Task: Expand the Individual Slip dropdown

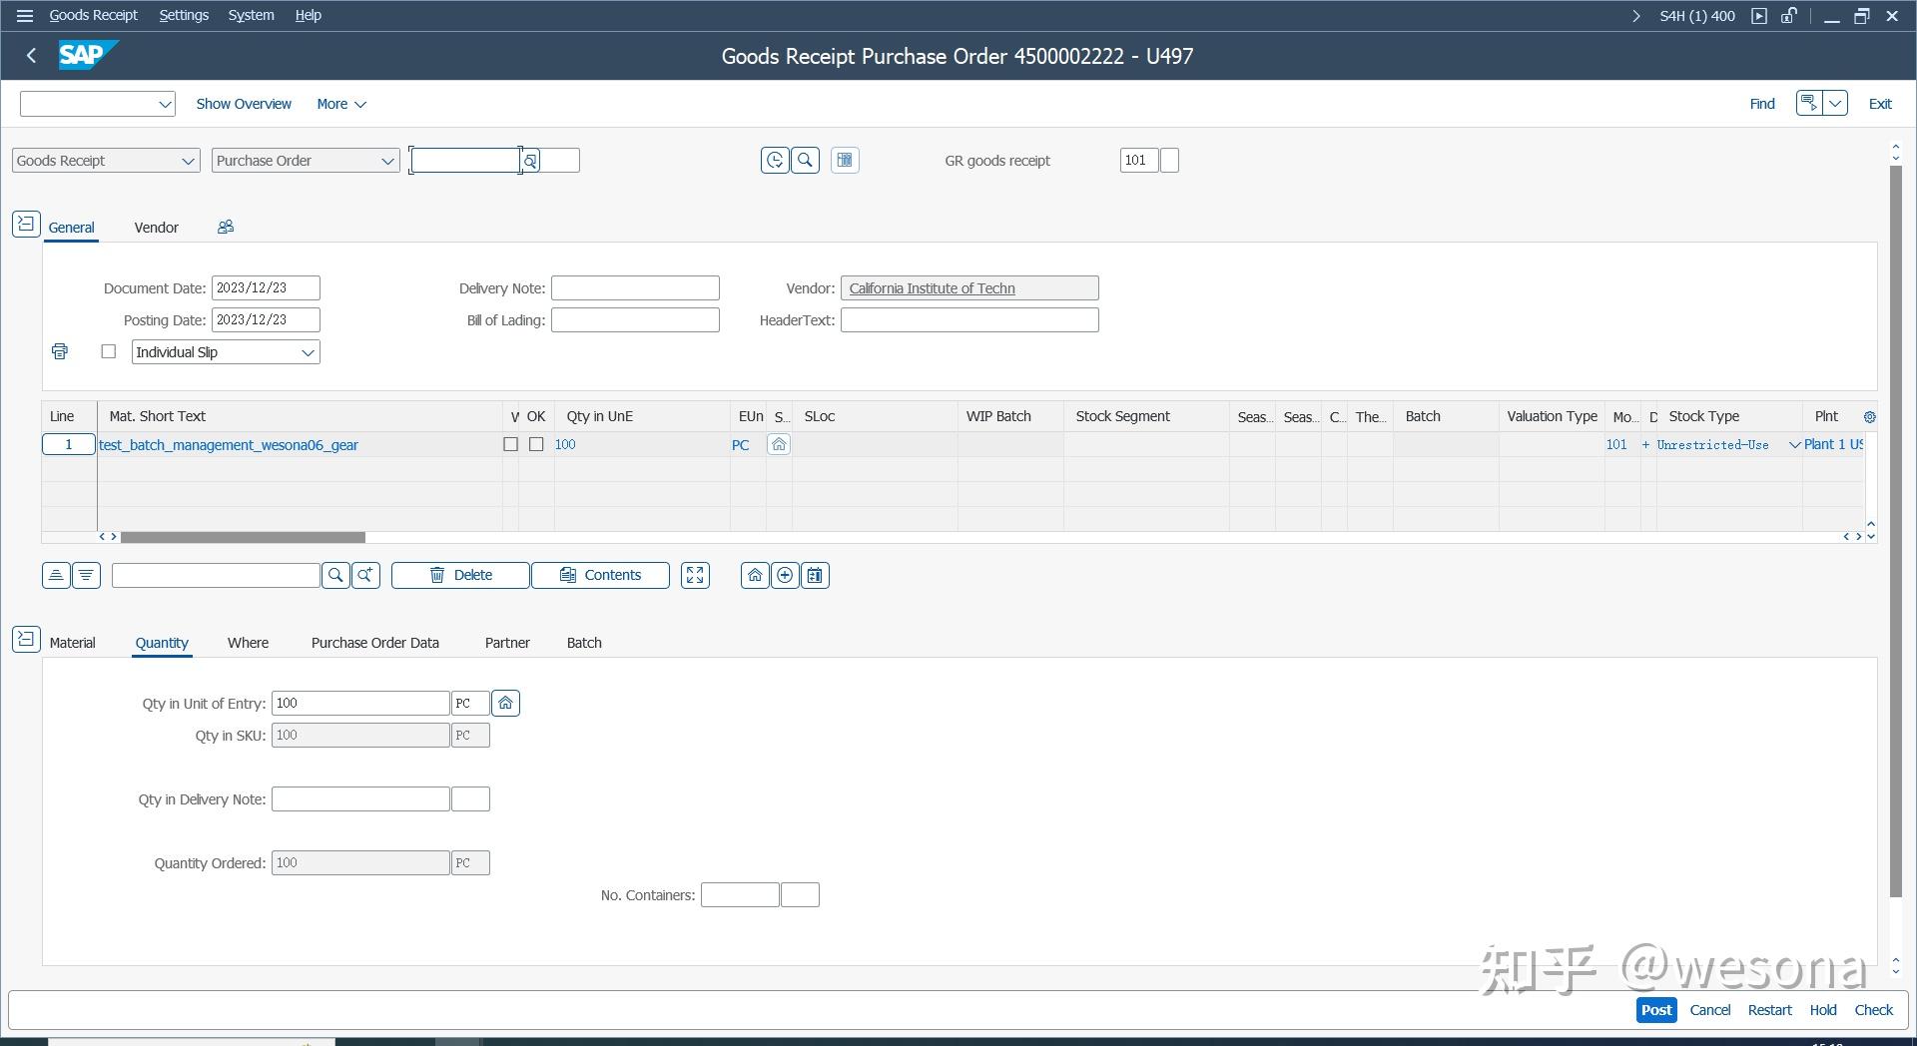Action: [x=308, y=351]
